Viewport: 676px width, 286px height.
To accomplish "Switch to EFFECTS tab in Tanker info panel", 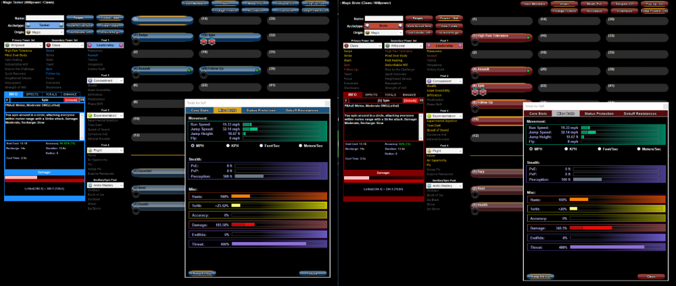I will point(32,94).
